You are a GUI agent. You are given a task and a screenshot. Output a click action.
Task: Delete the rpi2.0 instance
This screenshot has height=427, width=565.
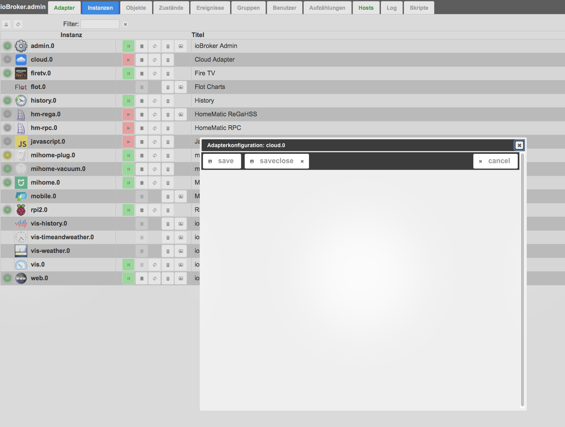click(168, 210)
